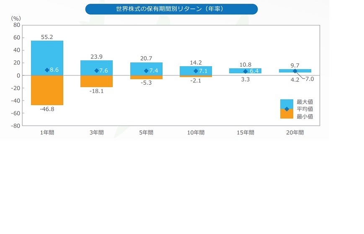The height and width of the screenshot is (234, 364).
Task: Select the orange 3年間 minimum bar
Action: (97, 81)
